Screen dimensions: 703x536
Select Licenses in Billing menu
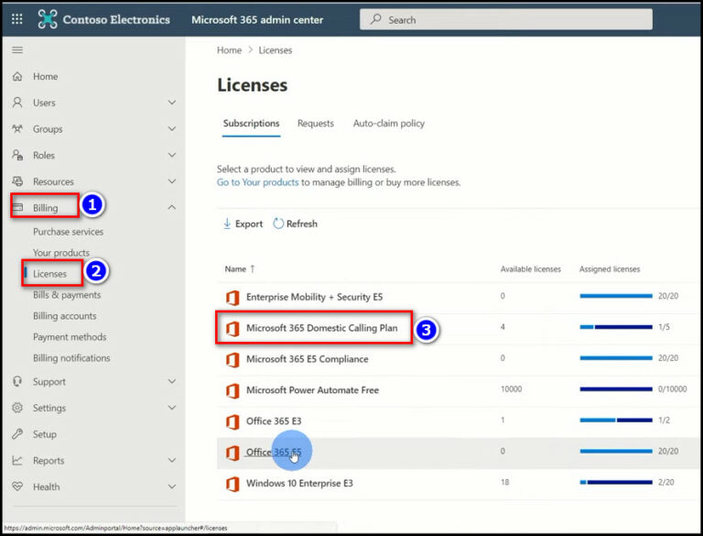(49, 274)
